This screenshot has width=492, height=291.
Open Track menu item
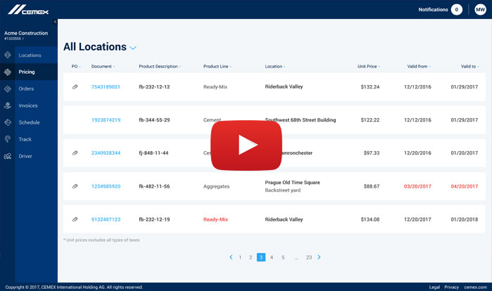(25, 139)
